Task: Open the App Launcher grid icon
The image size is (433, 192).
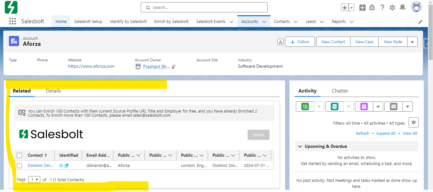Action: (x=12, y=21)
